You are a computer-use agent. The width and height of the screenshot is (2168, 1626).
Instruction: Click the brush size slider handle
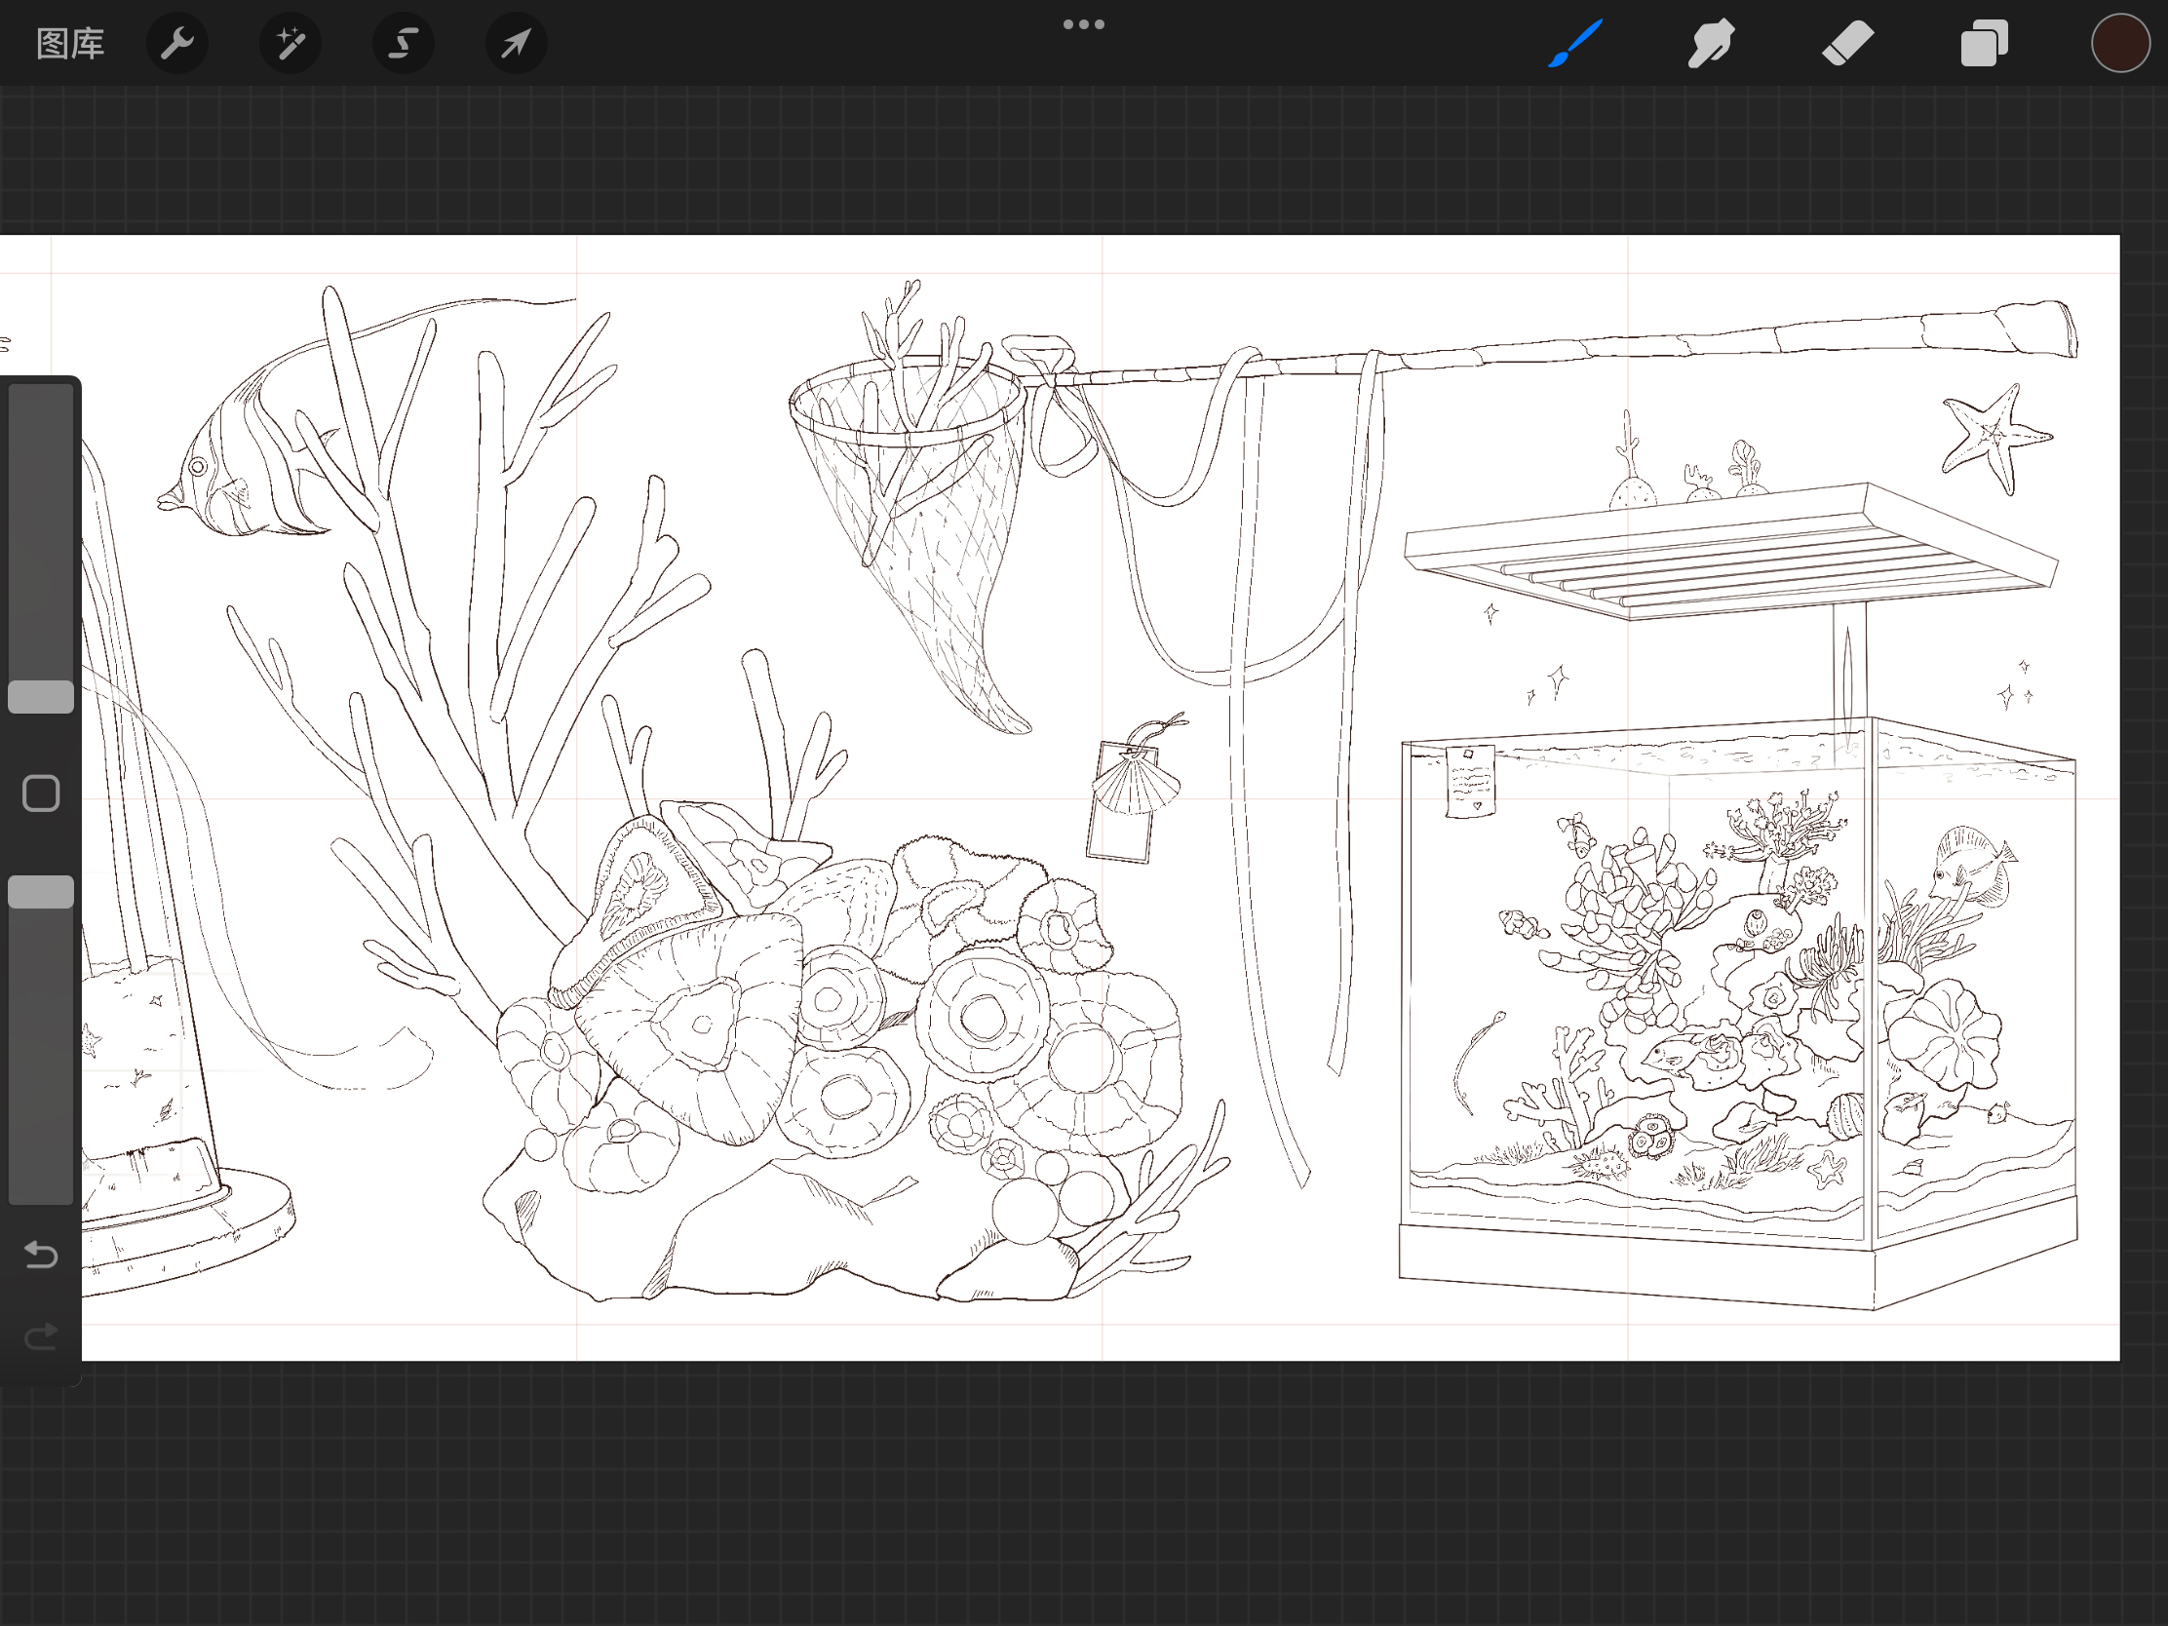click(x=41, y=697)
